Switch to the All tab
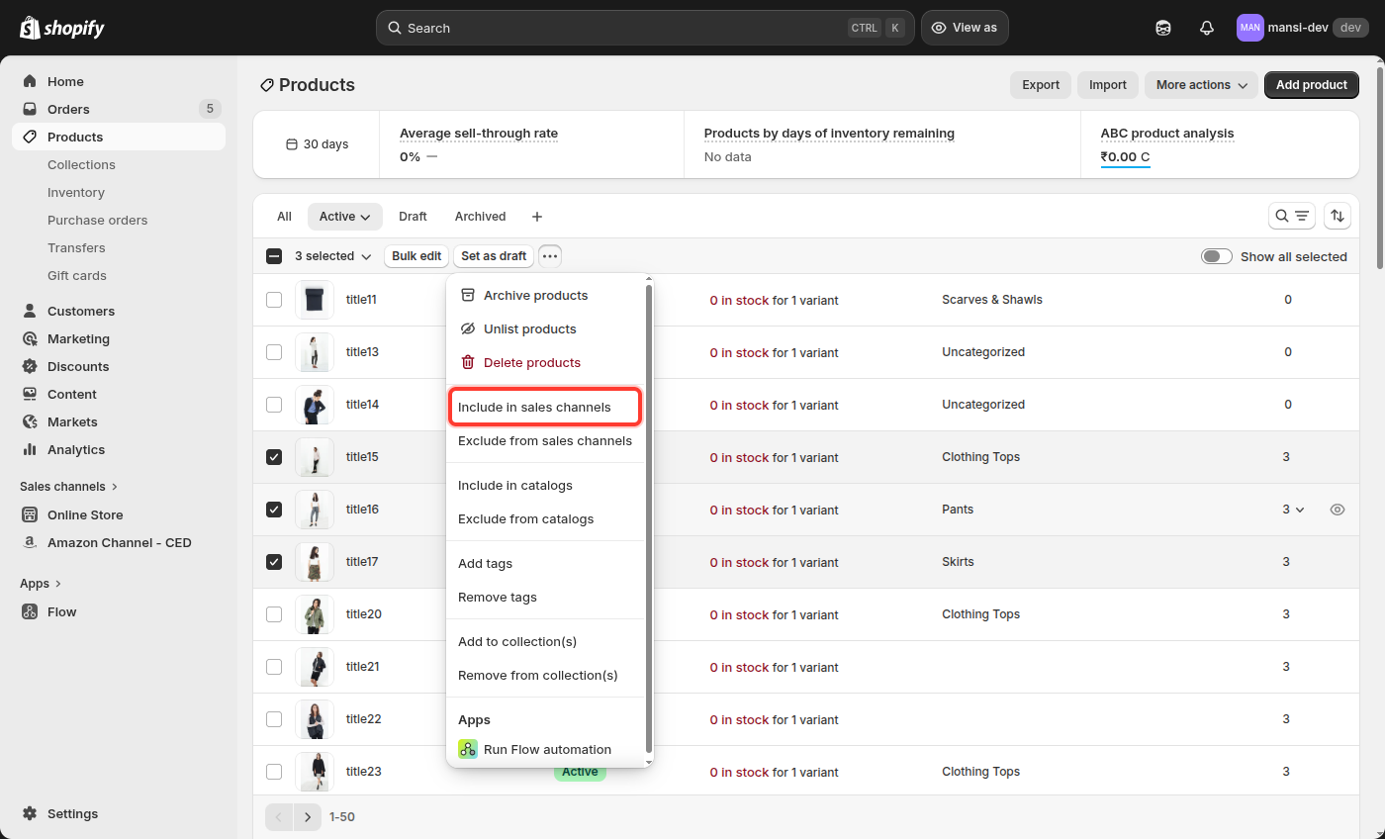The height and width of the screenshot is (839, 1385). [x=284, y=217]
